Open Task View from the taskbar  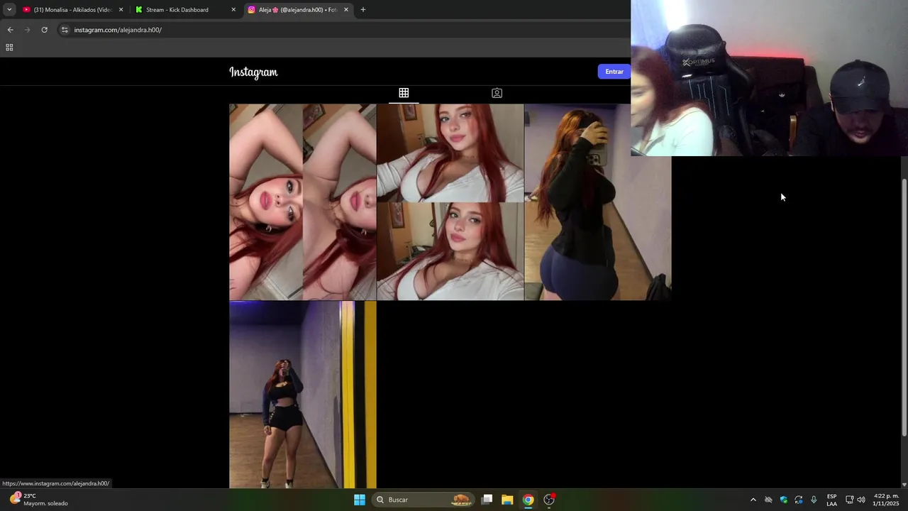(487, 500)
